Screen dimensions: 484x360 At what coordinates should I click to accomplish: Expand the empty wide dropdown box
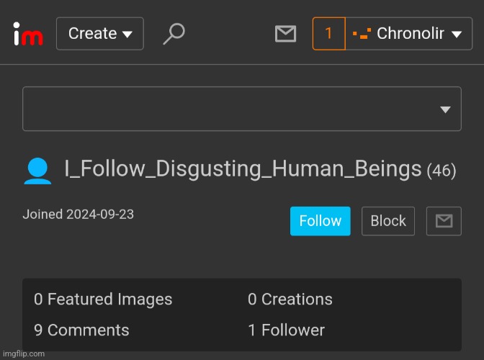pyautogui.click(x=242, y=109)
